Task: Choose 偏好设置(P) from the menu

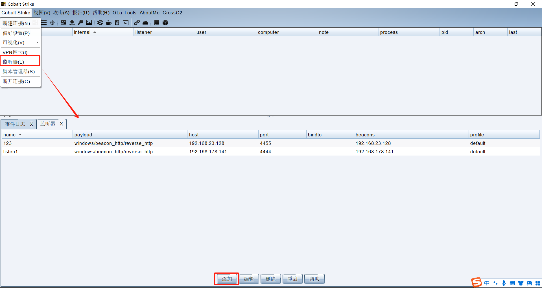Action: (x=21, y=33)
